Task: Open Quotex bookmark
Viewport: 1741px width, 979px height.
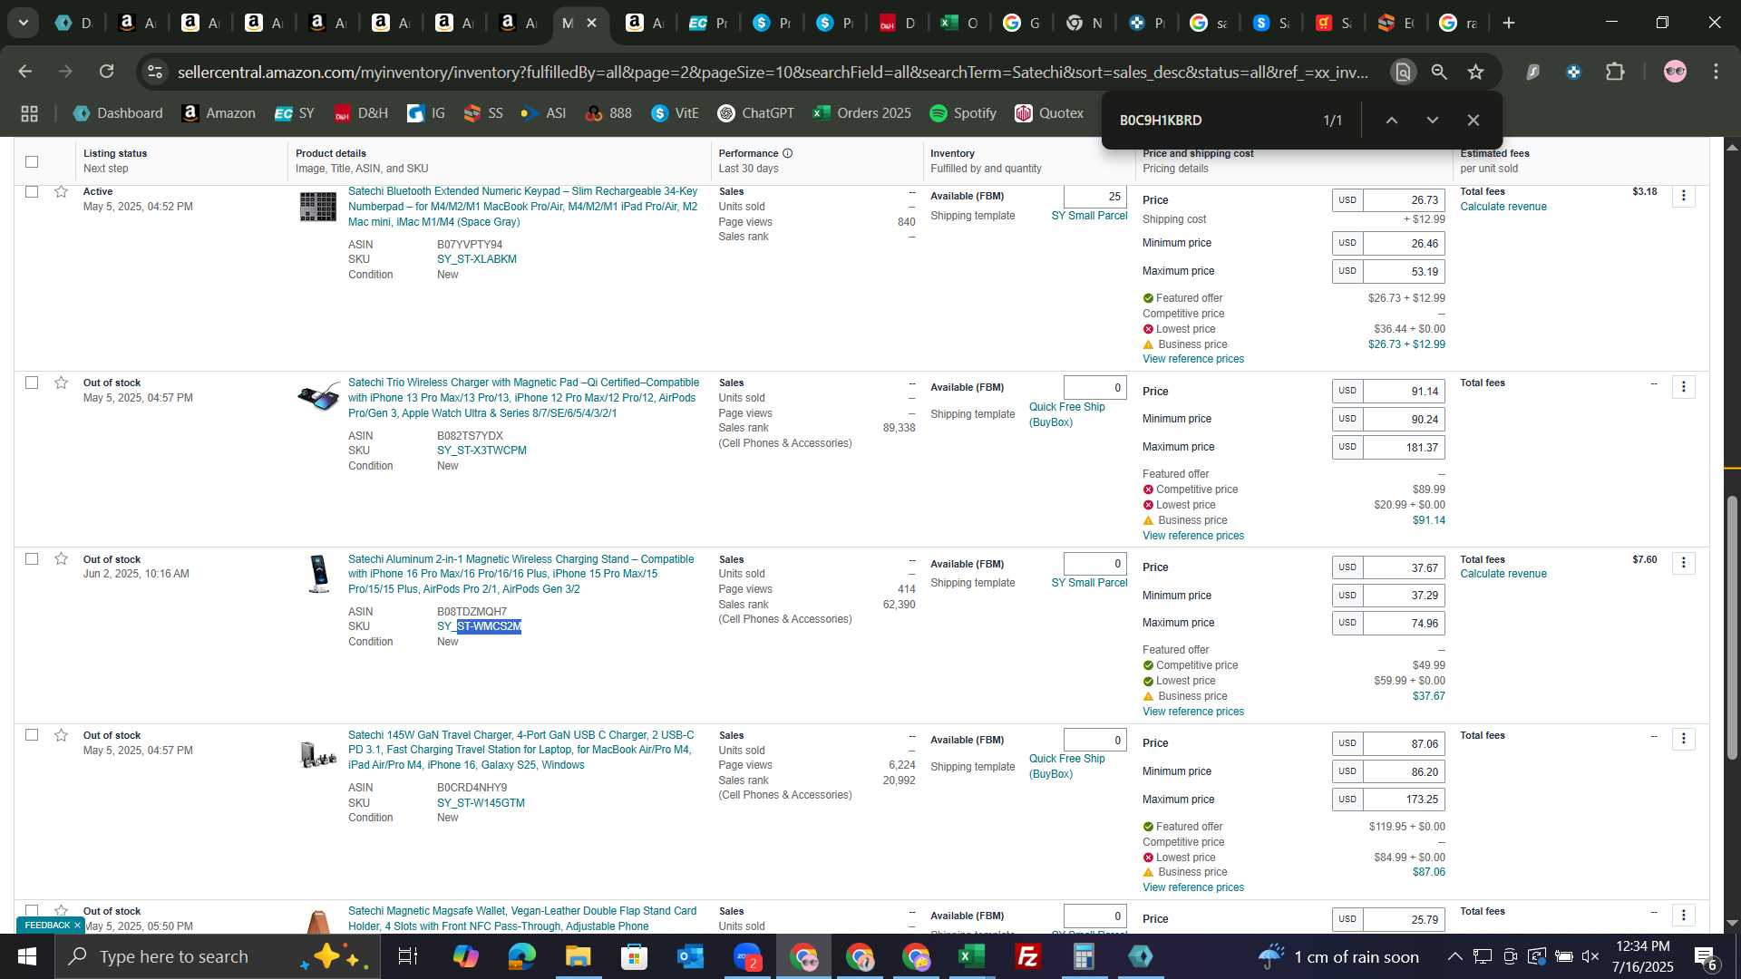Action: pos(1048,113)
